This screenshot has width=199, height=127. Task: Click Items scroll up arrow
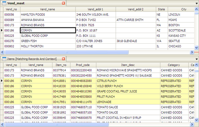click(x=197, y=65)
